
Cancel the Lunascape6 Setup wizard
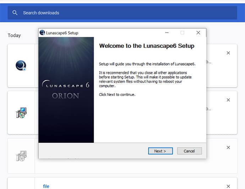point(189,151)
